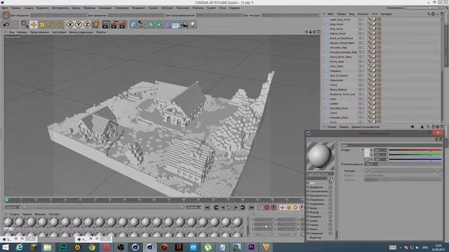Add a Camera object
This screenshot has width=449, height=252.
[x=185, y=25]
